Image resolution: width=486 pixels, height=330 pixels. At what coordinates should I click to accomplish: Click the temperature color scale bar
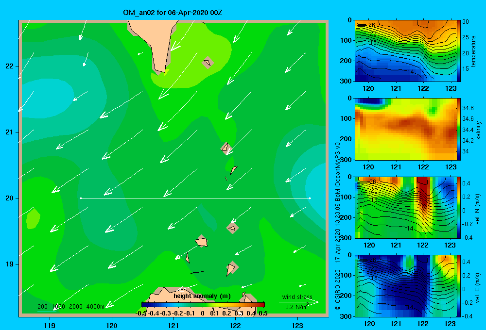click(x=459, y=51)
